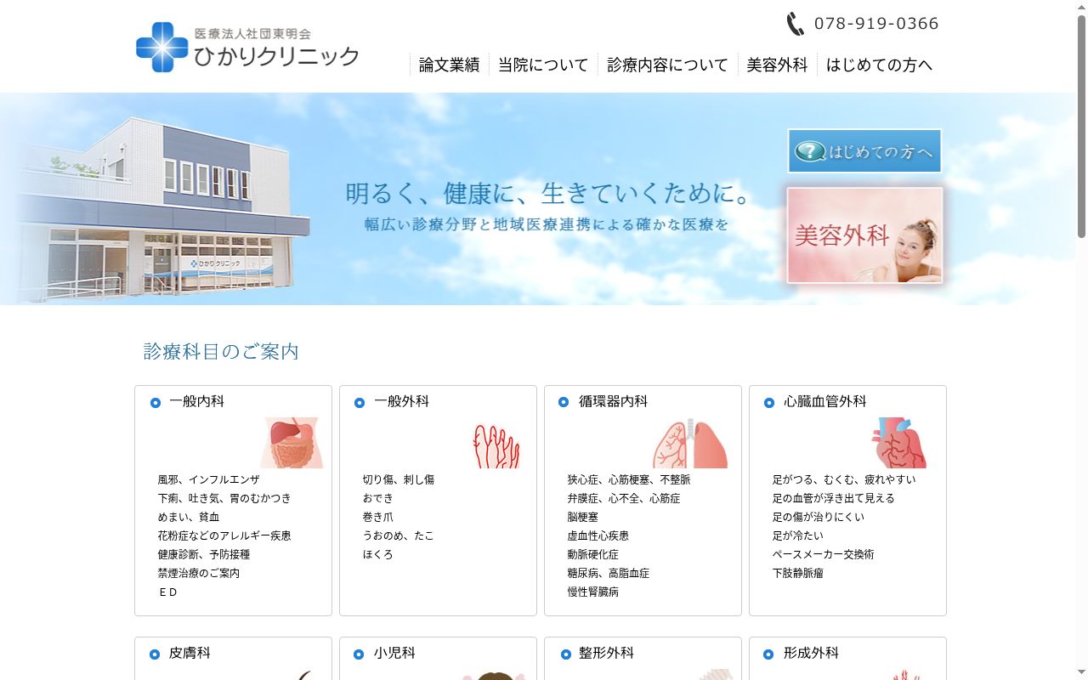Open the 論文業績 menu item
Viewport: 1088px width, 680px height.
449,65
